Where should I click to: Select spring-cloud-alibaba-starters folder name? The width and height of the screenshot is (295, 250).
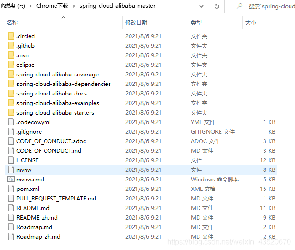(x=55, y=113)
